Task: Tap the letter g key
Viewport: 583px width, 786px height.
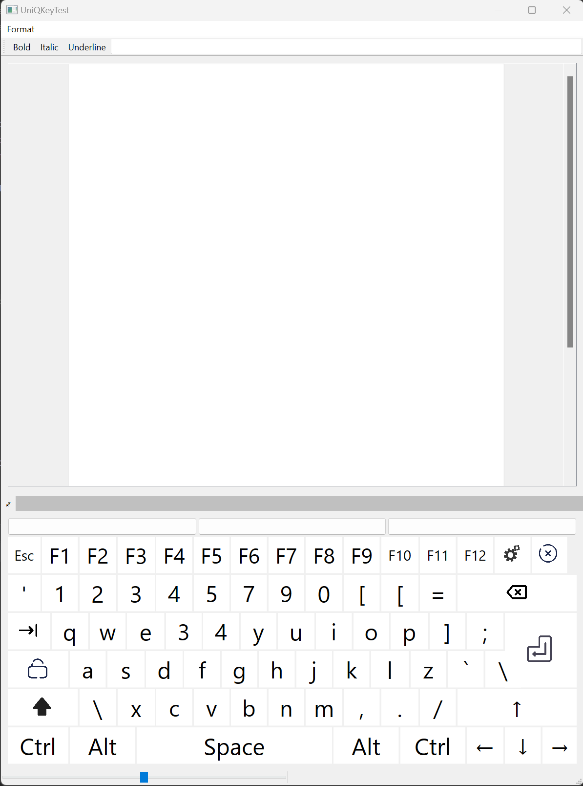Action: point(239,669)
